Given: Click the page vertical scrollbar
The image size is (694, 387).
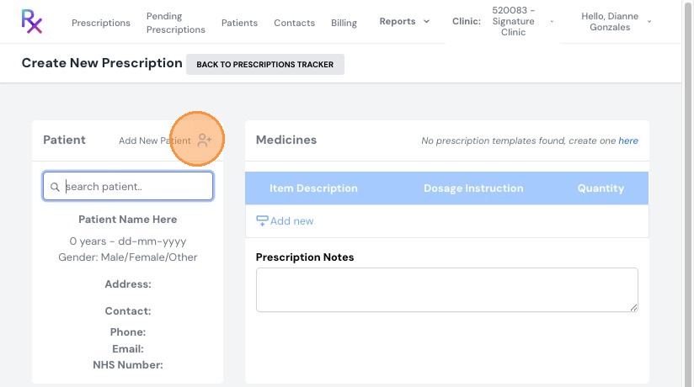Looking at the screenshot, I should point(688,193).
